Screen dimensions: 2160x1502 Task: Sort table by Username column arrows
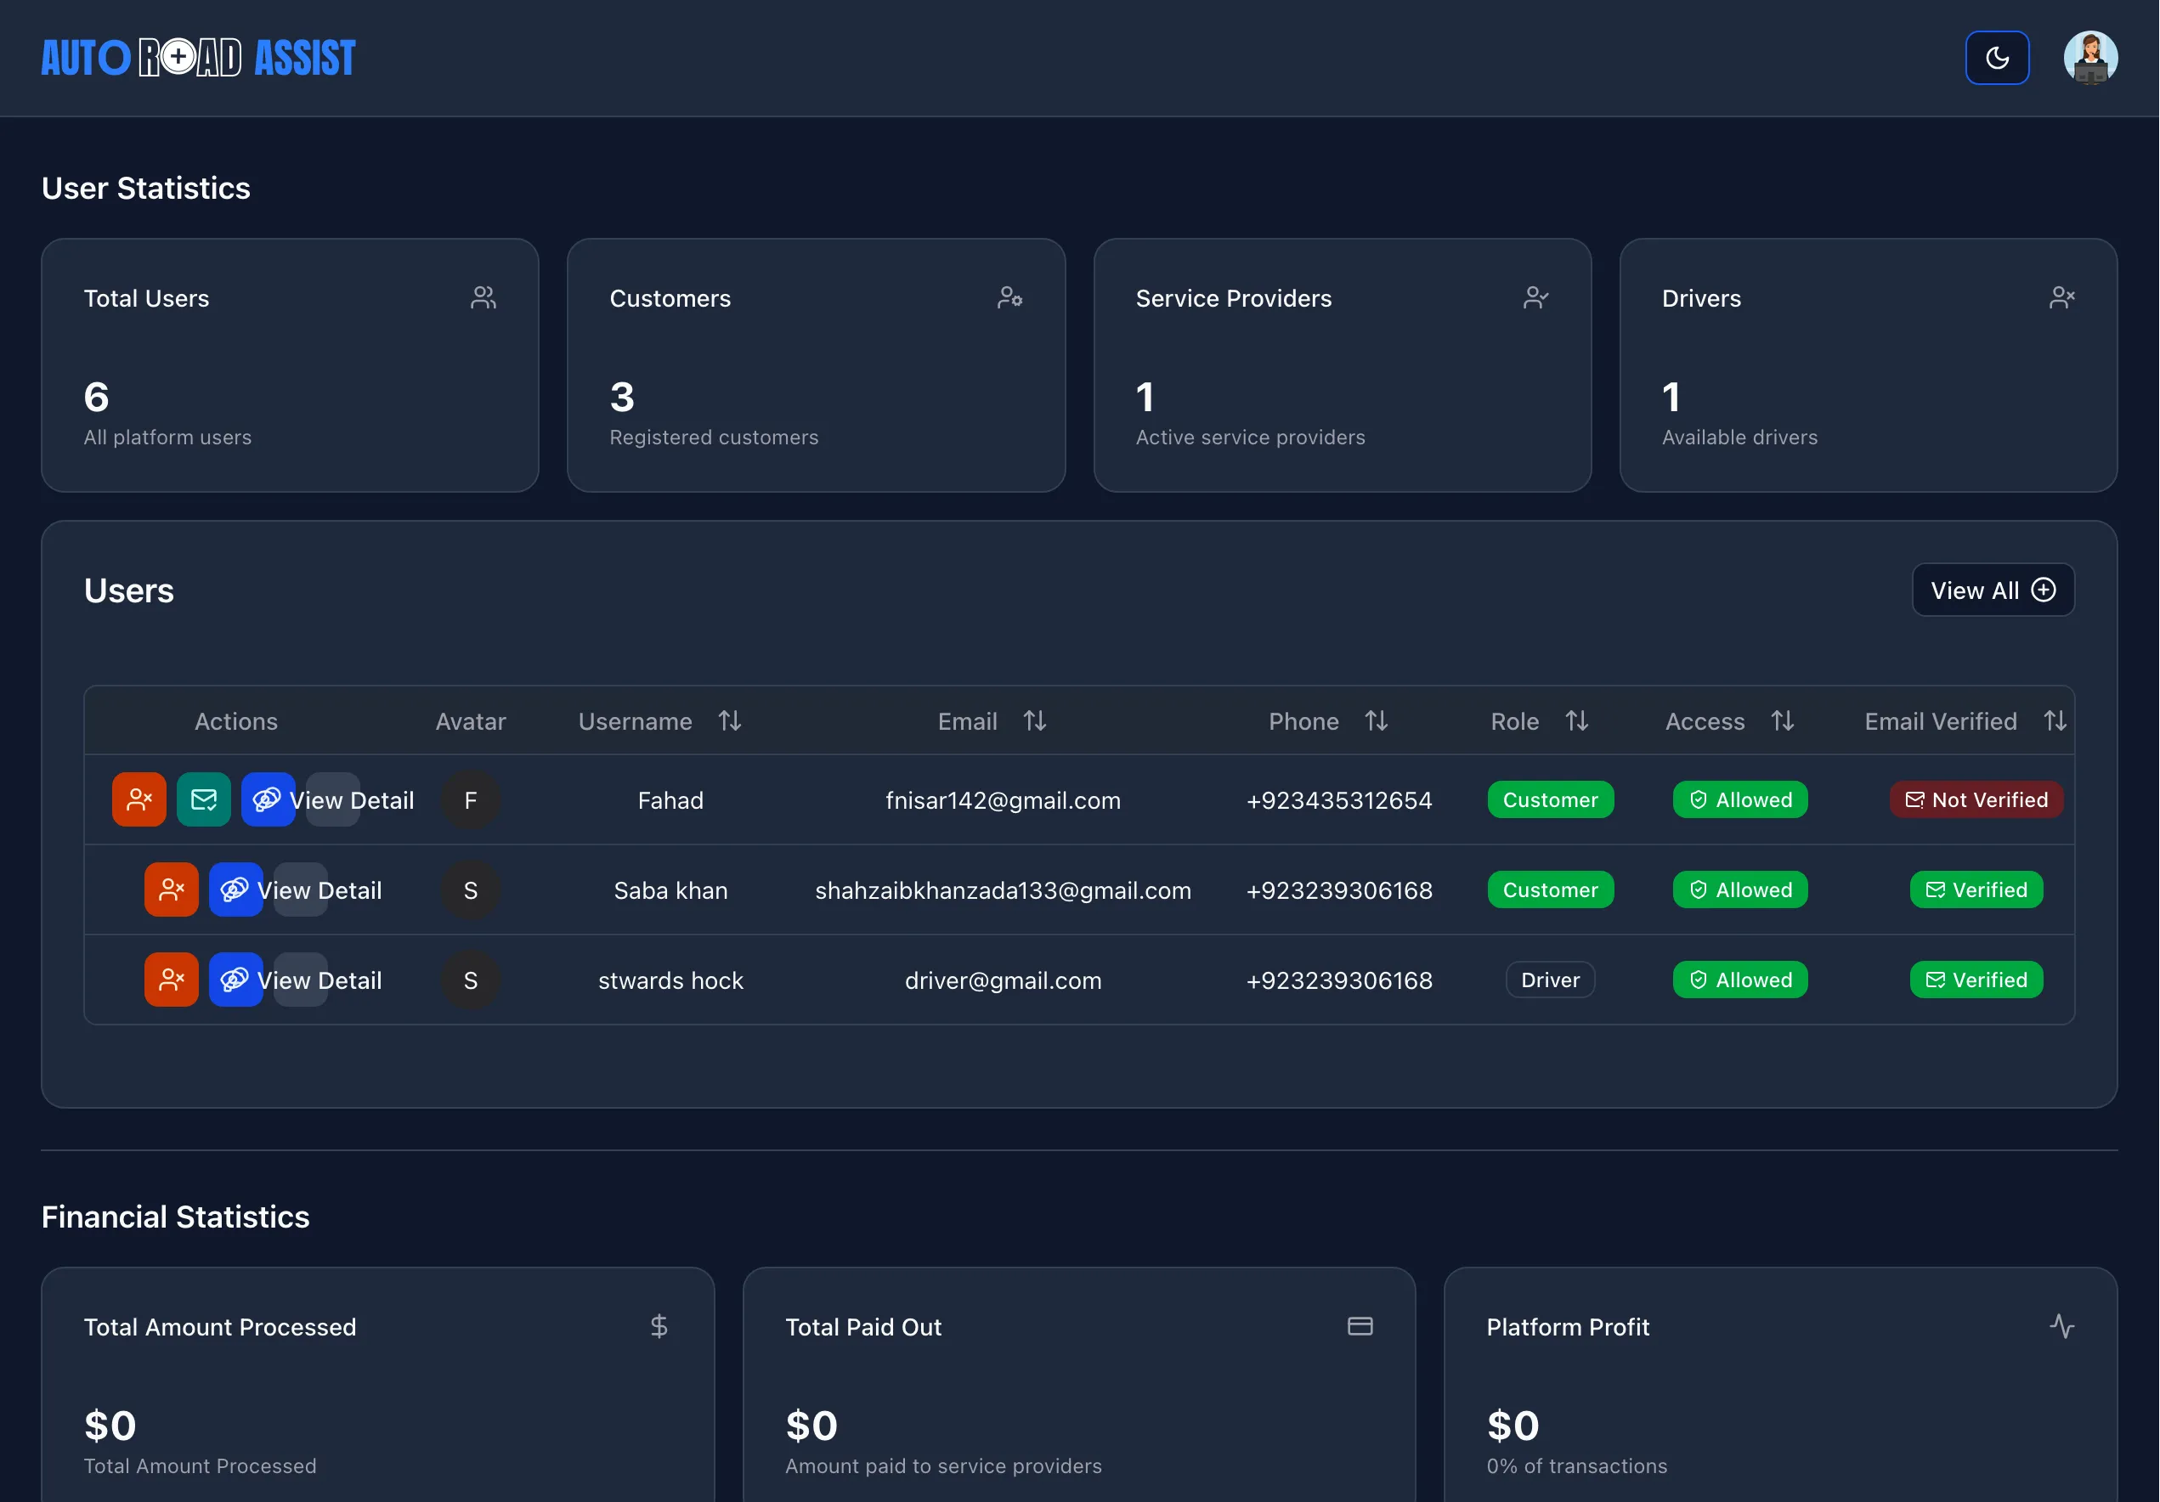[730, 721]
